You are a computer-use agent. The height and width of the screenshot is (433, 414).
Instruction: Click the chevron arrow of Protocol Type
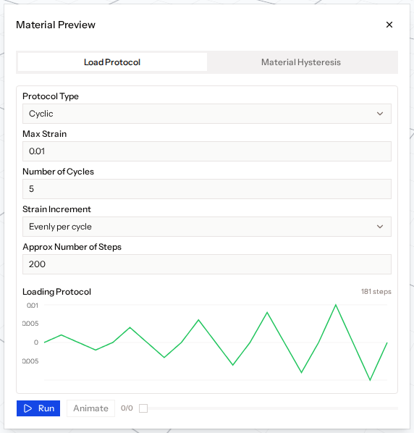(380, 114)
